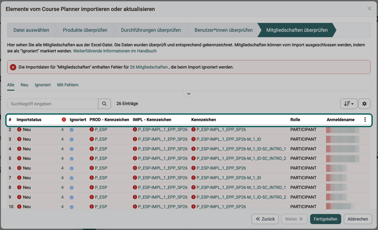Open IMPL P_ESP-IMPL_1_EPP_SP26 link in row 9

[163, 197]
